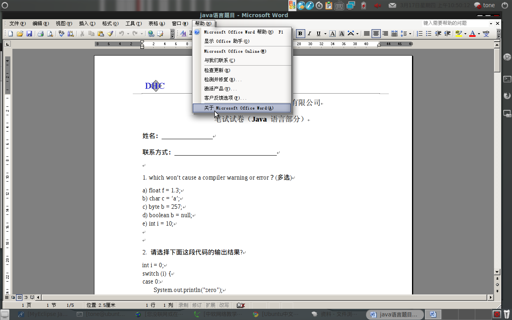Open the 文件(F) menu

pos(17,24)
